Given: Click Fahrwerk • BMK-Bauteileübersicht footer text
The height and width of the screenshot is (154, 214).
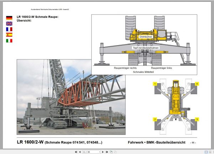Looking at the screenshot, I should [157, 142].
